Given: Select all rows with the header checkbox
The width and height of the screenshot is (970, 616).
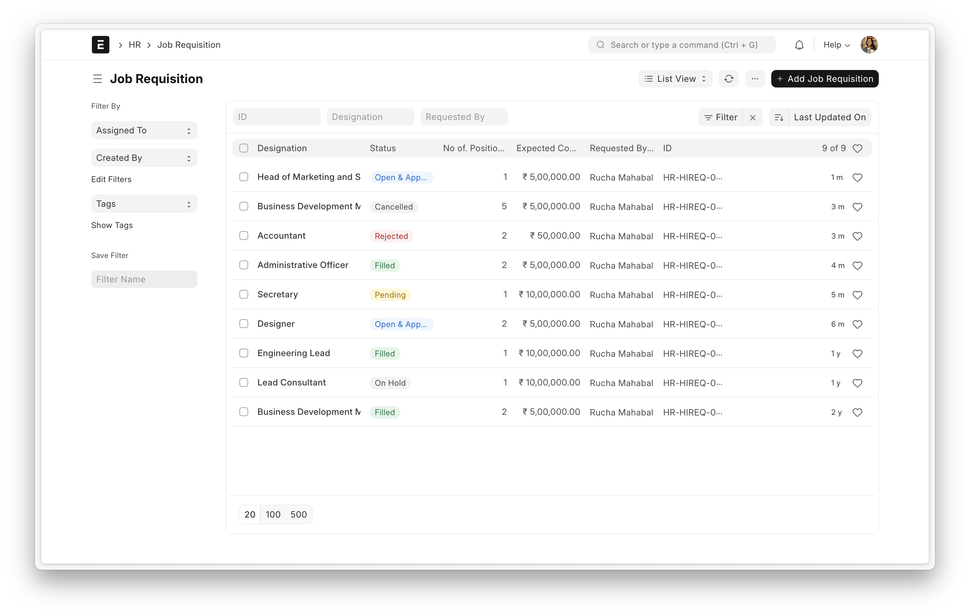Looking at the screenshot, I should click(x=244, y=148).
